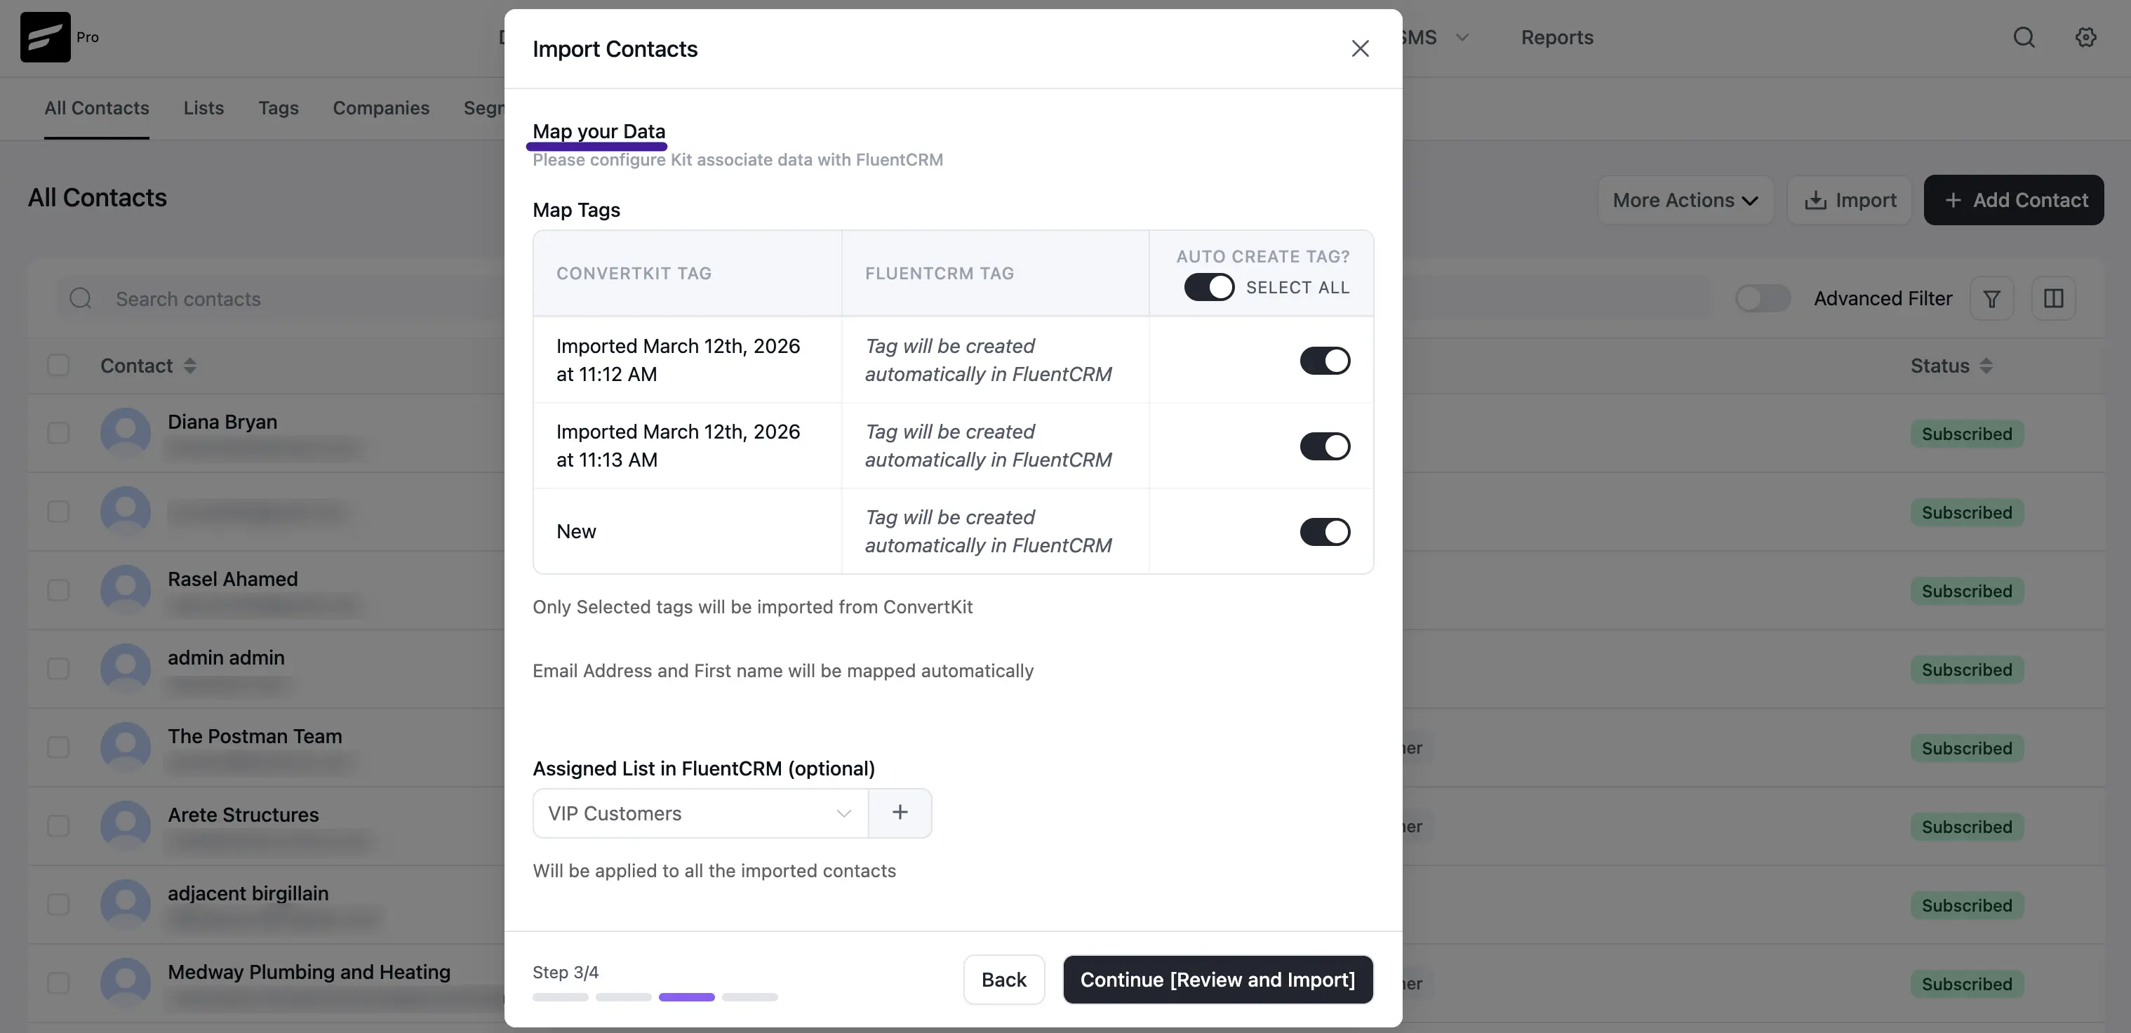Expand the More Actions dropdown
This screenshot has height=1033, width=2131.
[1685, 200]
